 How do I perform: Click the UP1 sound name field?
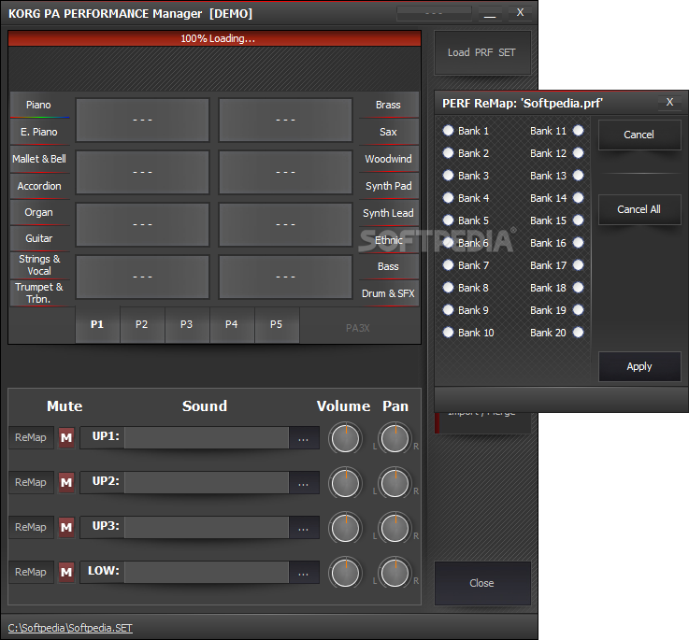point(207,438)
